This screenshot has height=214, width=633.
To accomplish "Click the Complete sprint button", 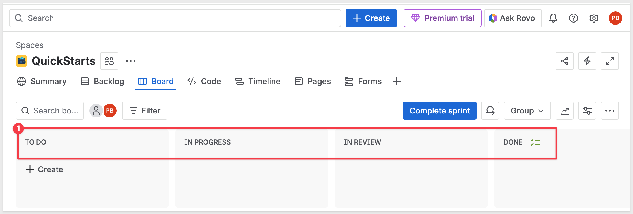I will tap(439, 111).
